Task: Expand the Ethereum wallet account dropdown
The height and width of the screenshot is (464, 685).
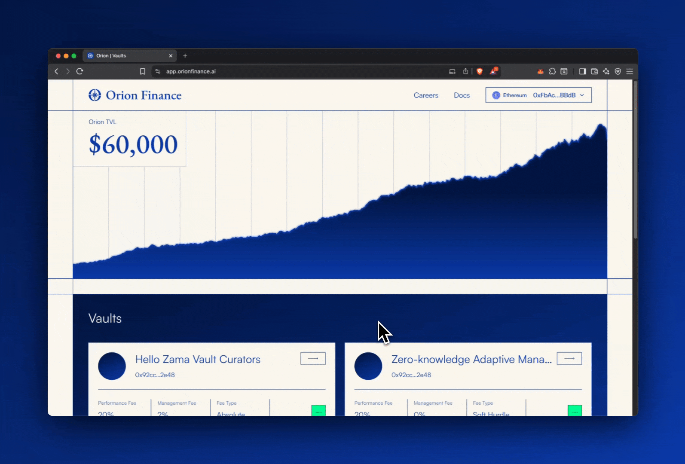Action: 538,95
